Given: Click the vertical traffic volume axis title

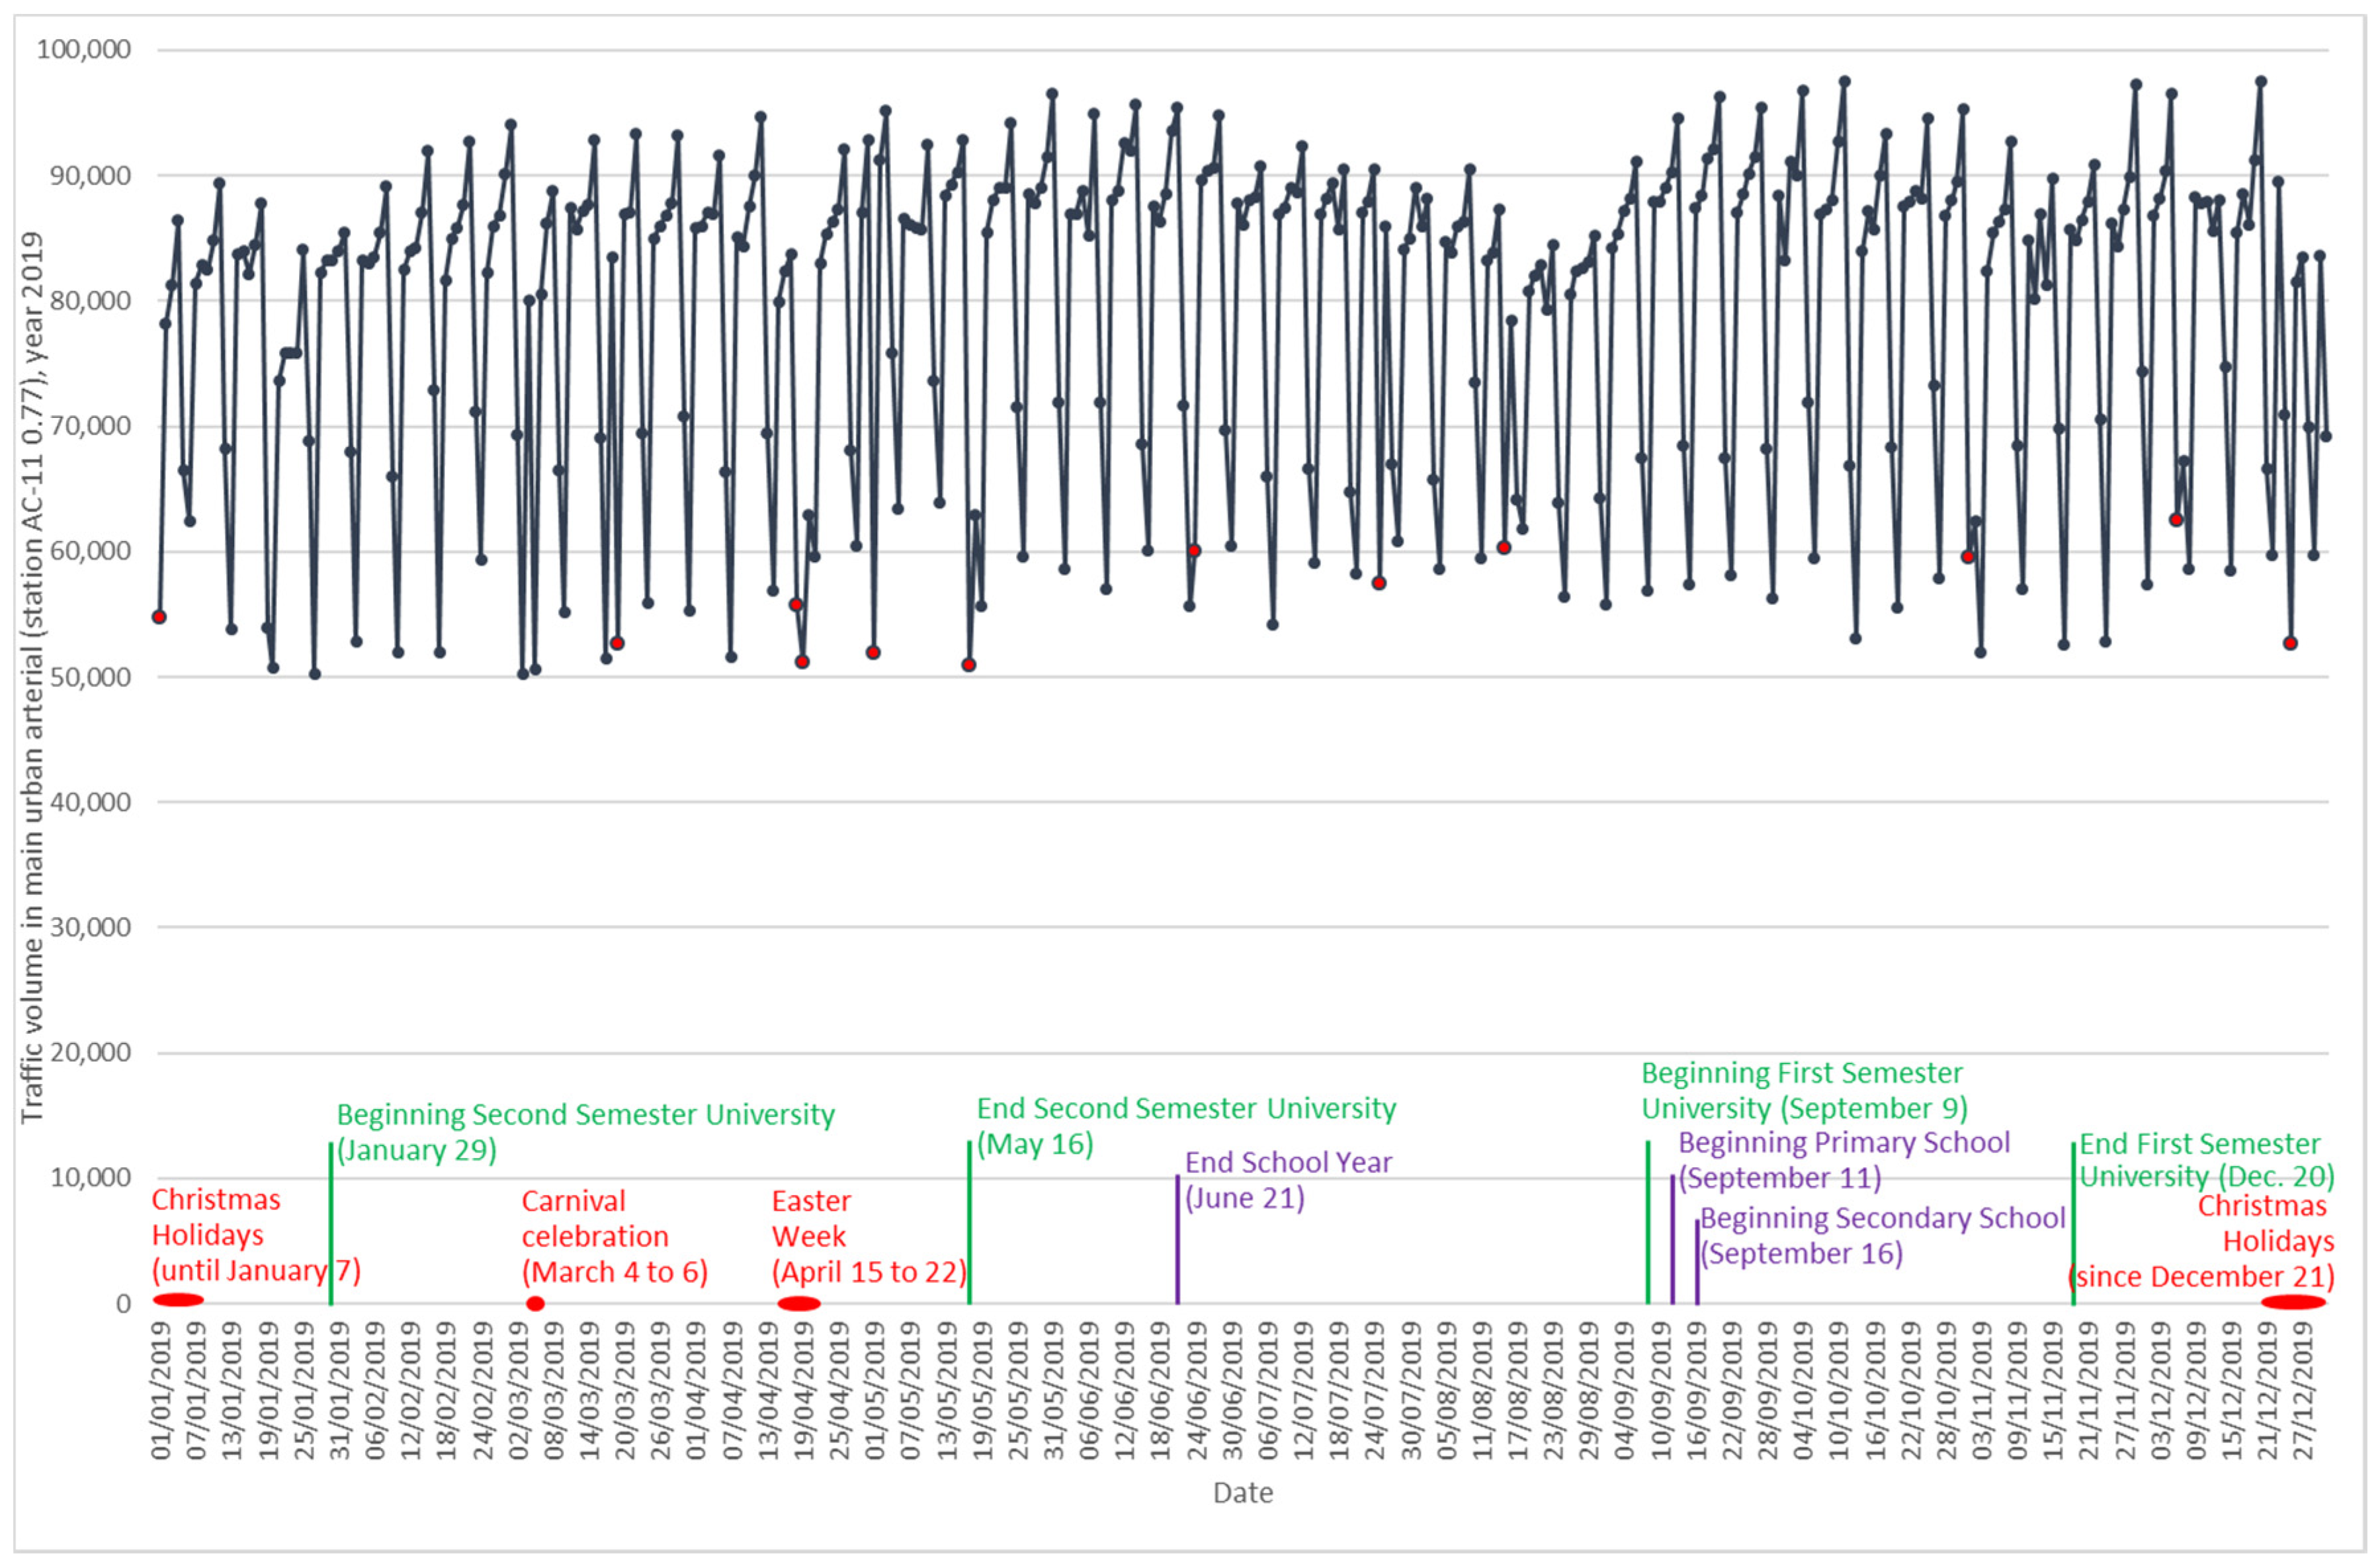Looking at the screenshot, I should coord(32,677).
